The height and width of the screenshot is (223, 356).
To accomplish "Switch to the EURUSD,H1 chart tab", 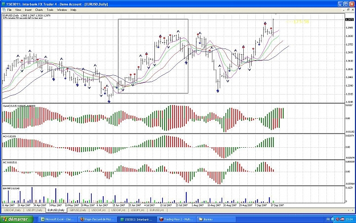I will pyautogui.click(x=157, y=210).
